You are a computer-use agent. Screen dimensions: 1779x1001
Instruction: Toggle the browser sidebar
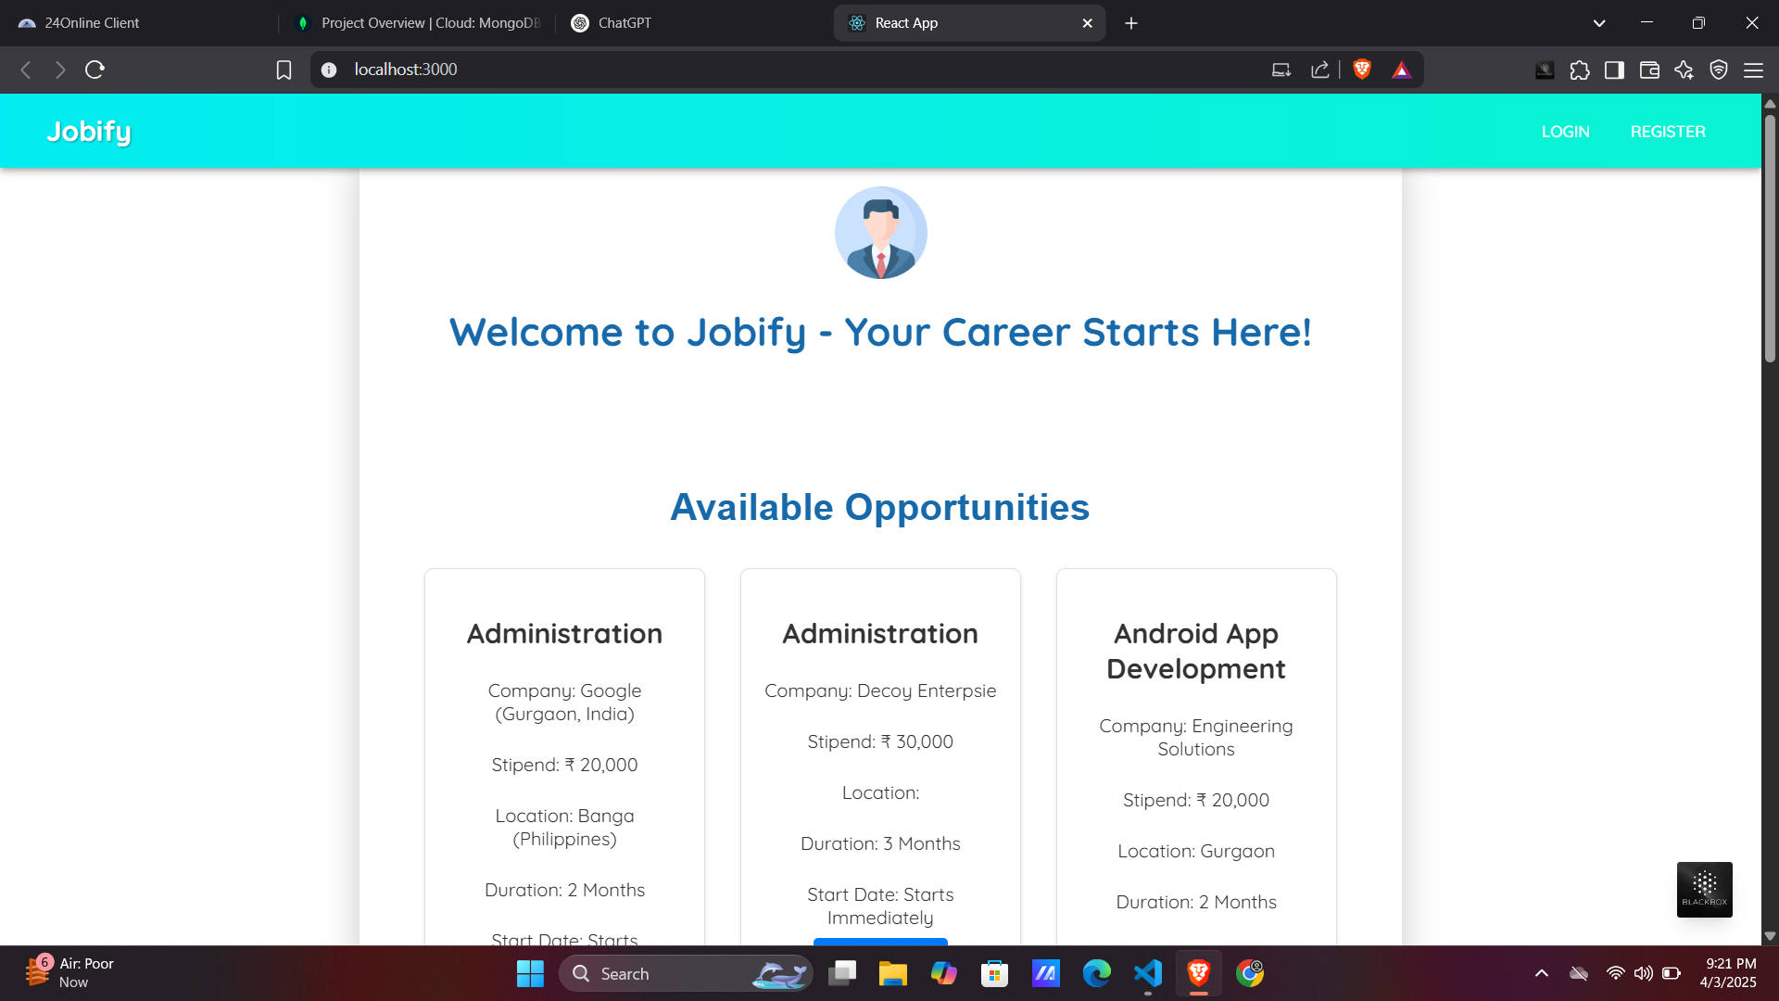[1614, 70]
